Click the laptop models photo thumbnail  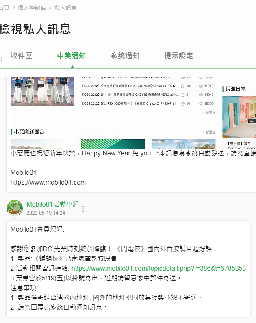click(43, 91)
